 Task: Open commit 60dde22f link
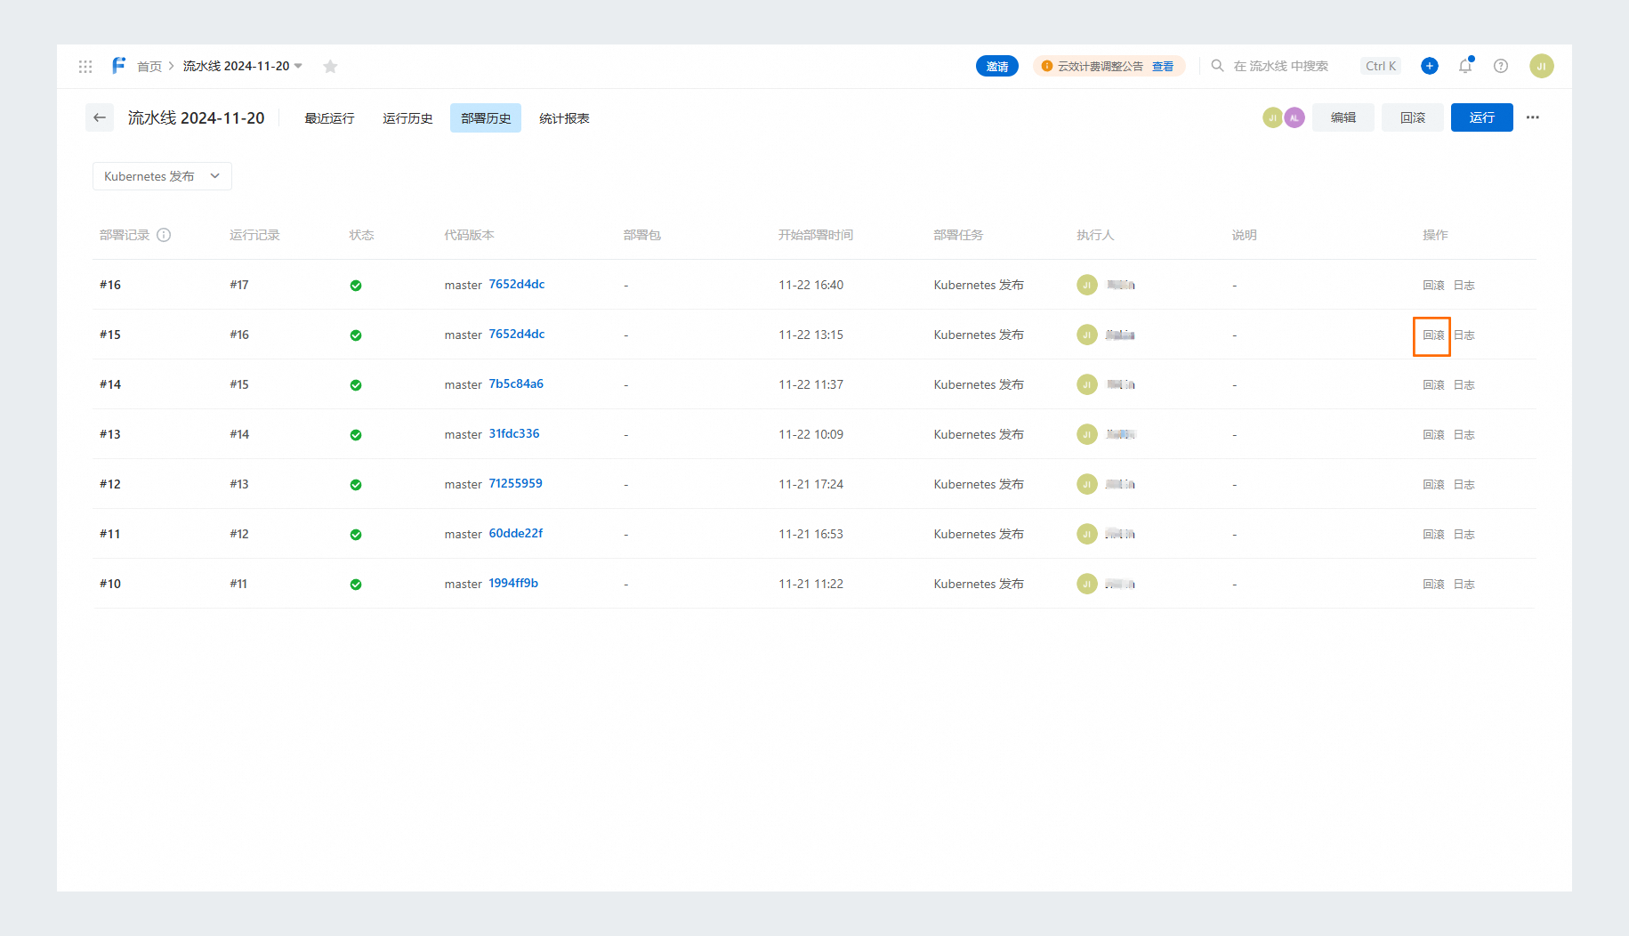[x=516, y=534]
